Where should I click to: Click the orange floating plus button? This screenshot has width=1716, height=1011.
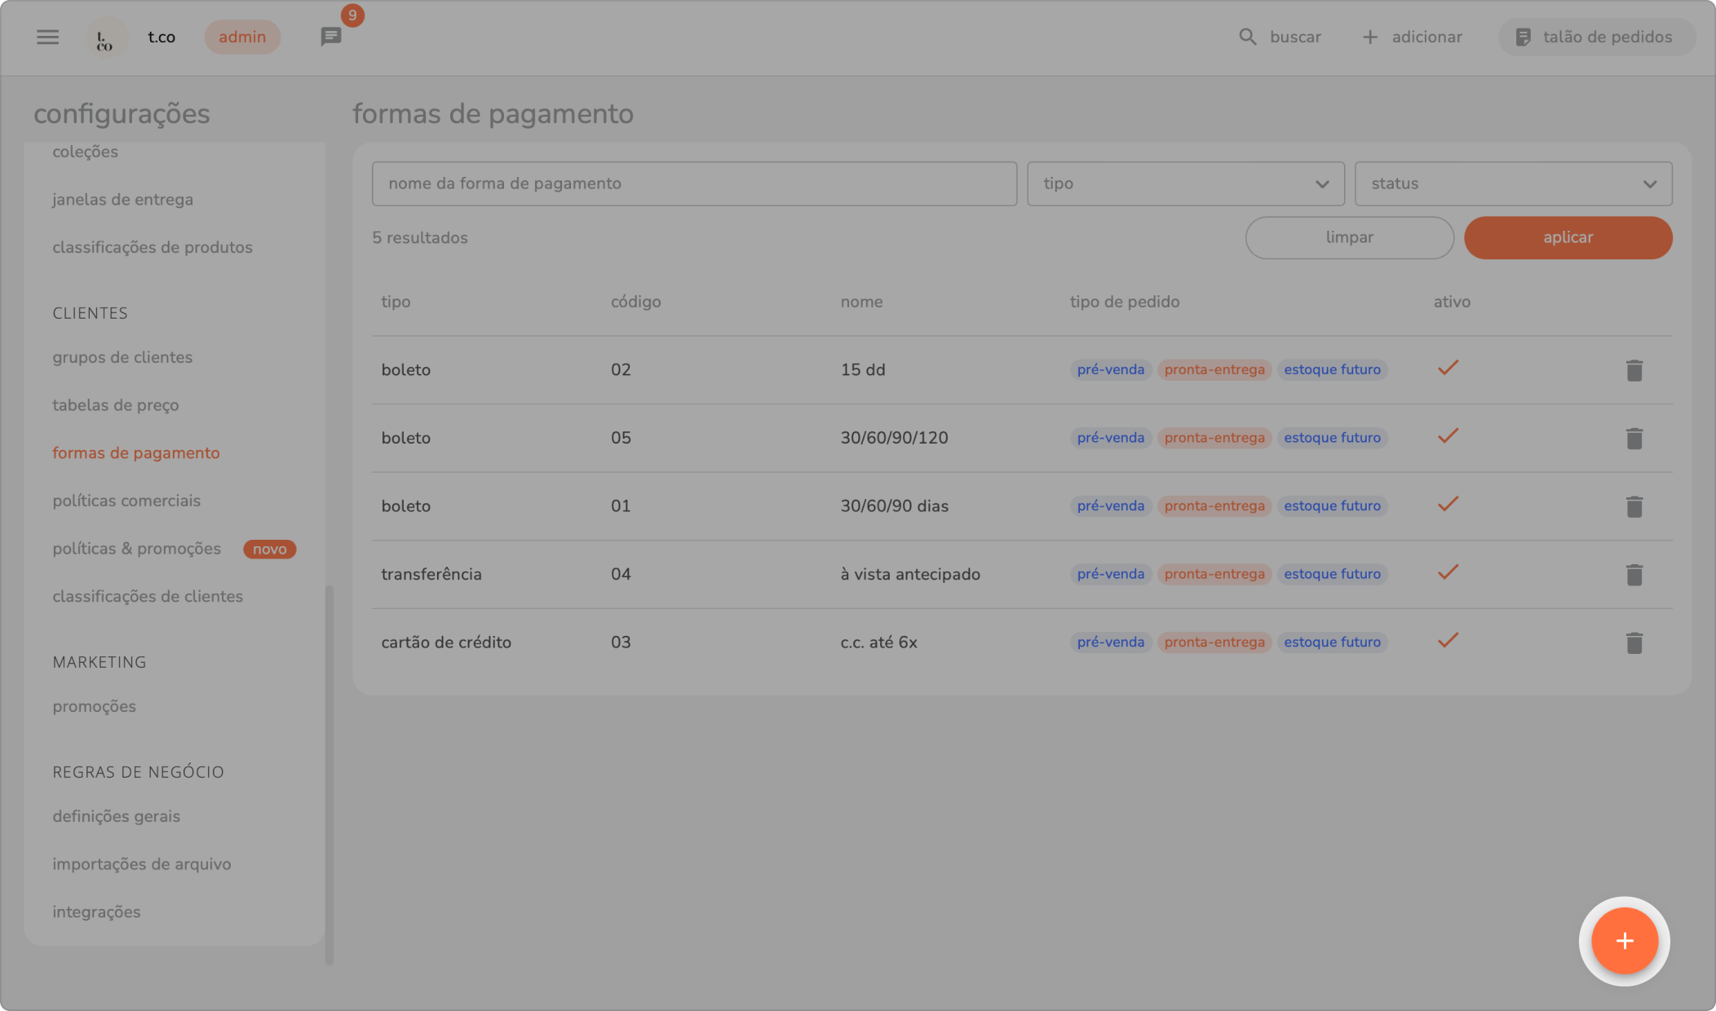[x=1624, y=941]
